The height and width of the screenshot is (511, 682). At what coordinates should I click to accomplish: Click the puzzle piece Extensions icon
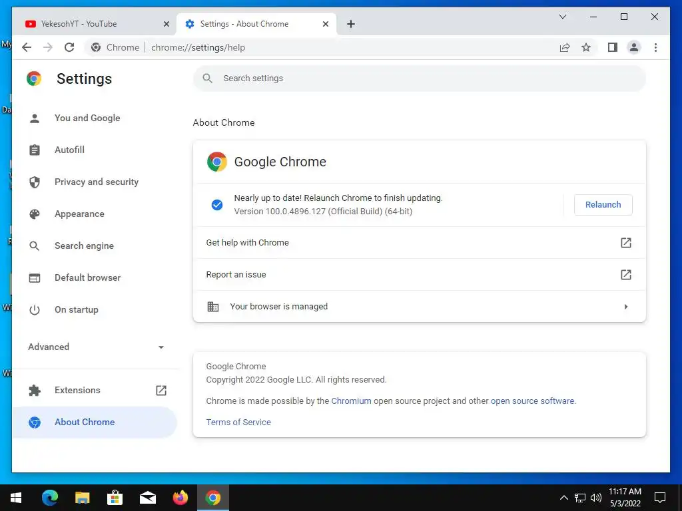35,390
